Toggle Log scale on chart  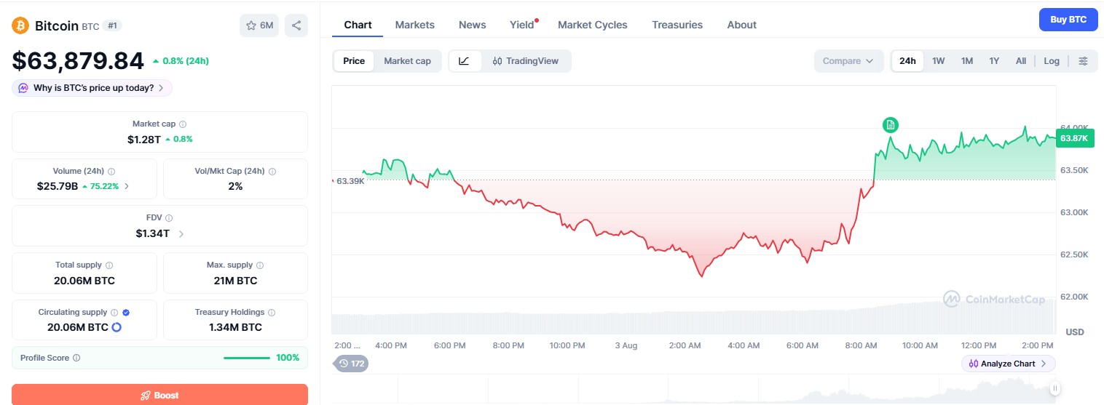tap(1052, 61)
